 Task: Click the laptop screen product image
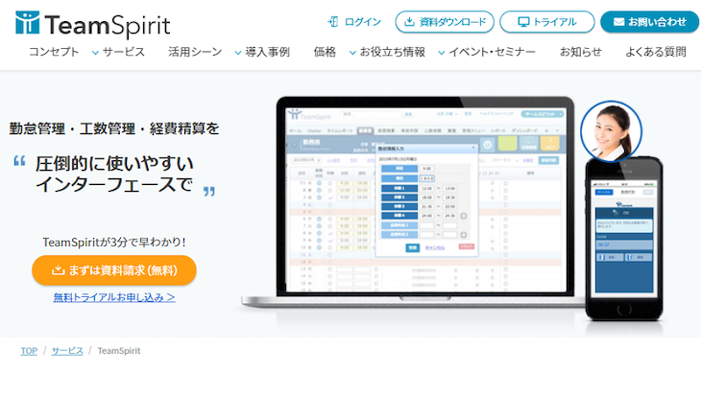coord(425,199)
